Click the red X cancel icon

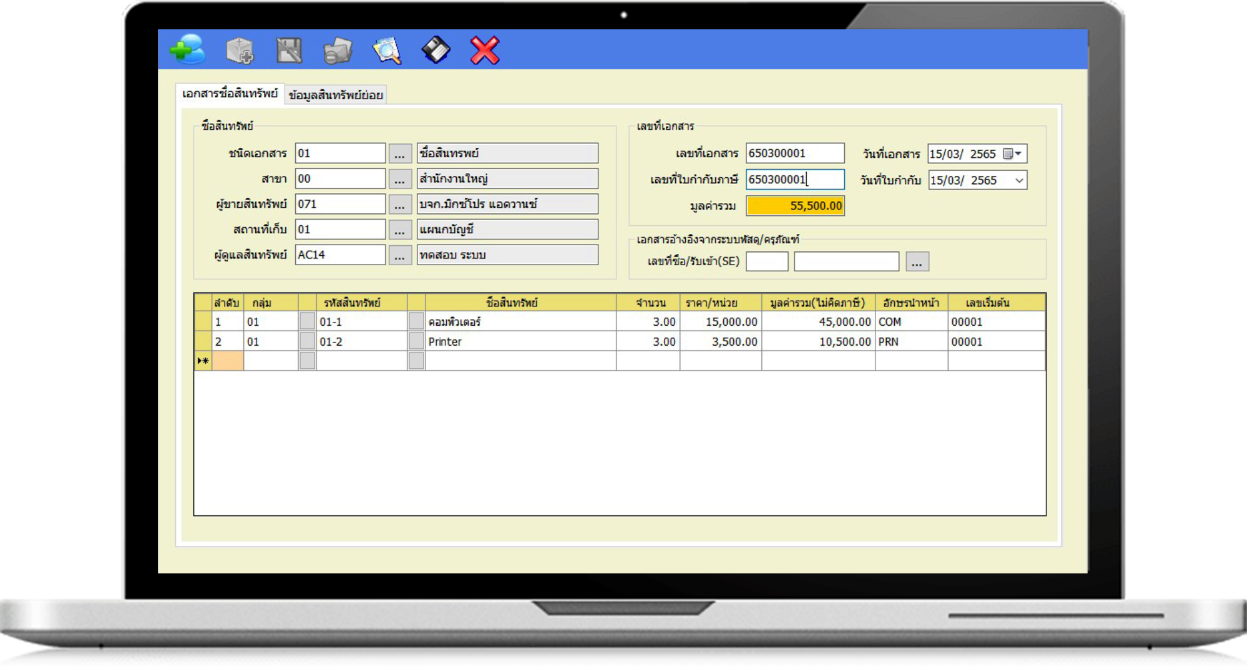click(x=484, y=51)
